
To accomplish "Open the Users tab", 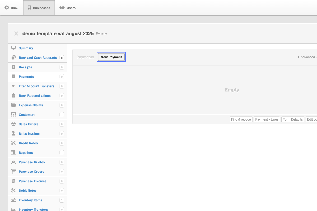I will point(68,8).
